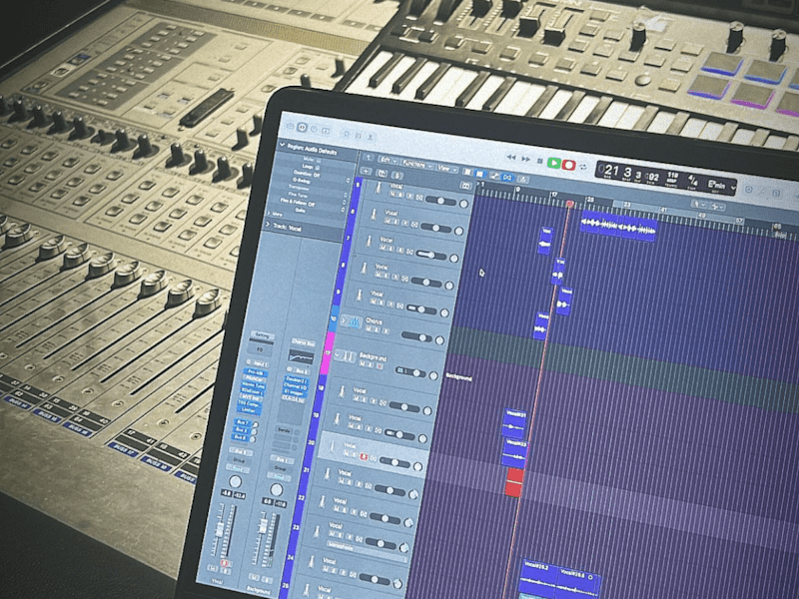799x599 pixels.
Task: Click the Chorus track stack icon
Action: tap(356, 321)
